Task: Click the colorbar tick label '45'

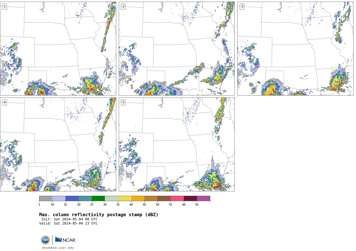Action: point(144,205)
